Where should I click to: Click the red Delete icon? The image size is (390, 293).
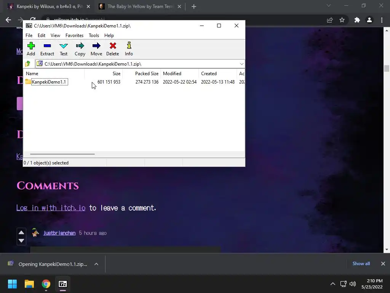(113, 46)
